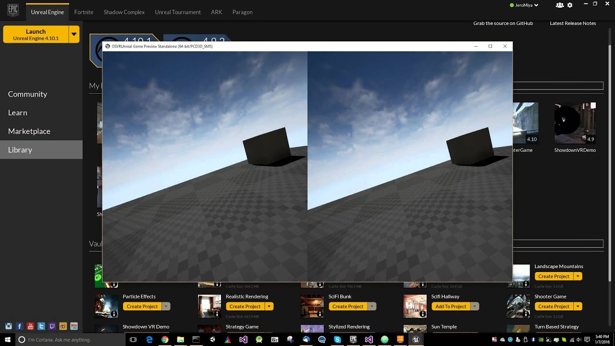Show info for the Shooter Game thumbnail
This screenshot has height=346, width=615.
pos(526,314)
